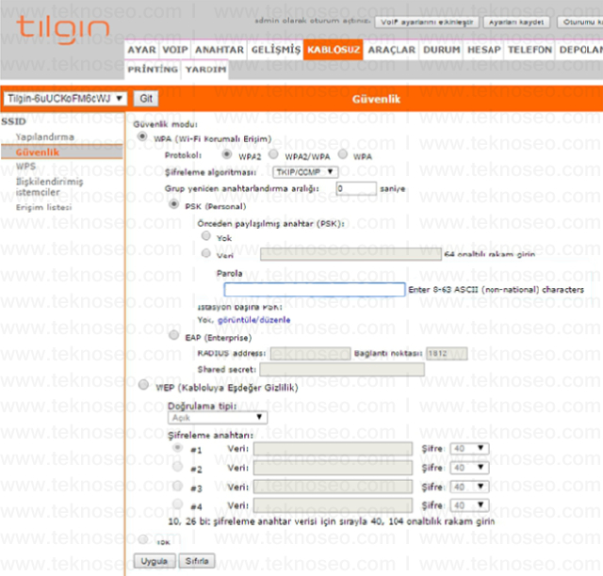Click the group rekey interval field
603x576 pixels.
coord(356,188)
